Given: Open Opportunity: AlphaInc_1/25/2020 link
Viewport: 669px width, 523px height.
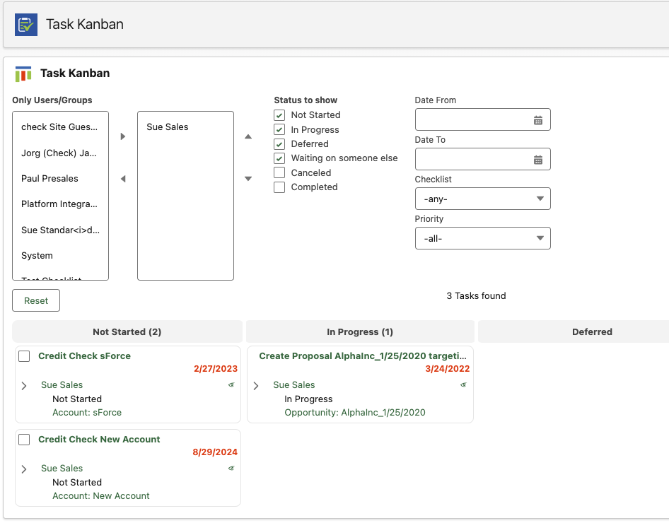Looking at the screenshot, I should 355,413.
